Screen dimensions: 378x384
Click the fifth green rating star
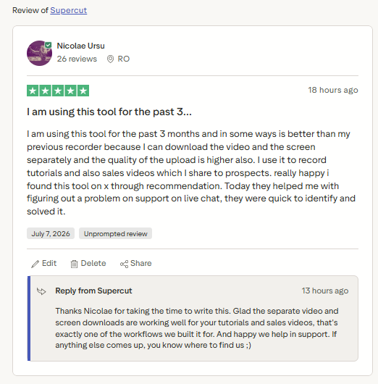[x=83, y=91]
